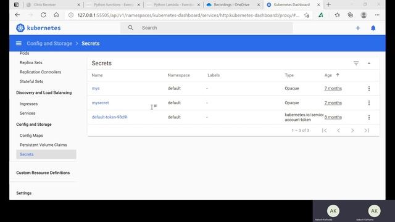395x222 pixels.
Task: Click the tab actions menu icon
Action: (16, 4)
